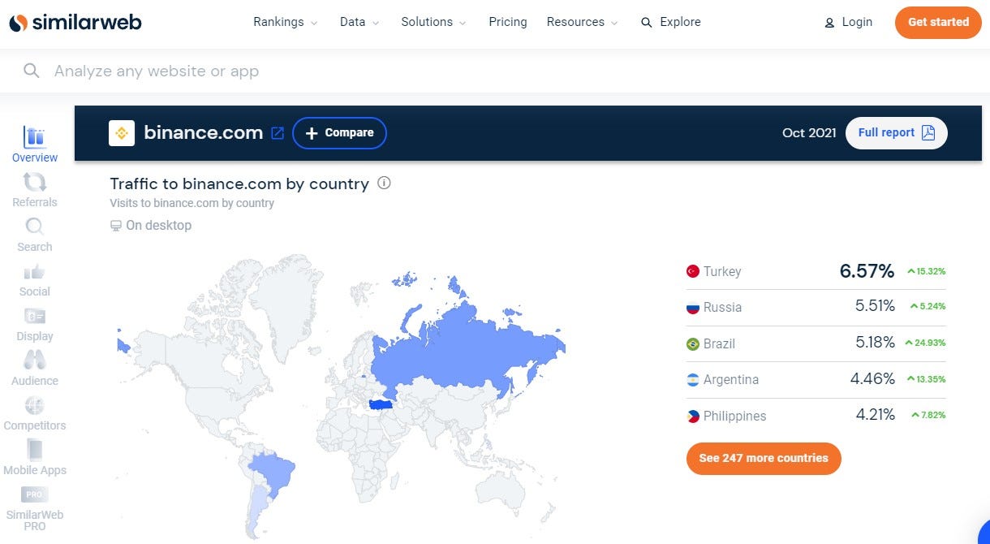Open Explore search in the header
This screenshot has width=990, height=544.
(x=671, y=22)
